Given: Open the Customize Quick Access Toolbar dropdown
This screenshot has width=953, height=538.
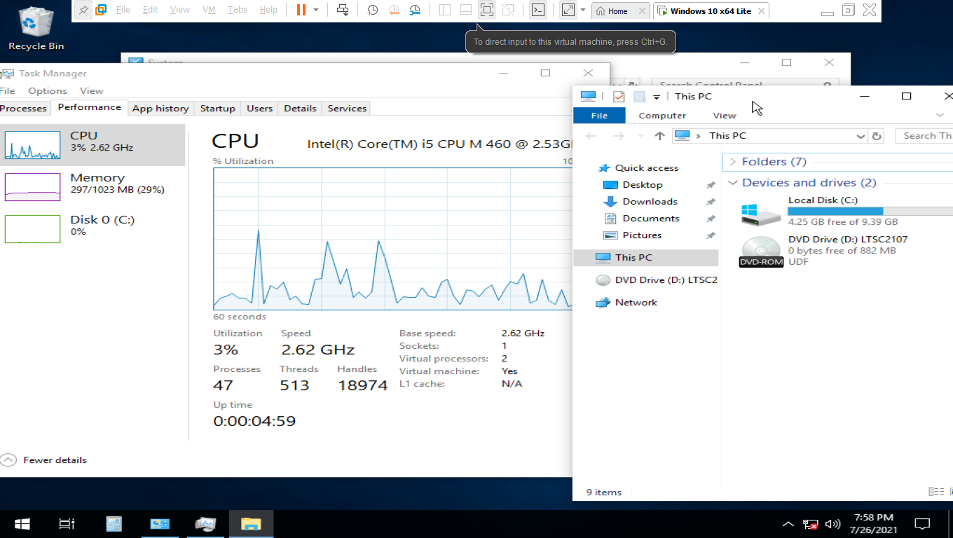Looking at the screenshot, I should click(x=657, y=97).
